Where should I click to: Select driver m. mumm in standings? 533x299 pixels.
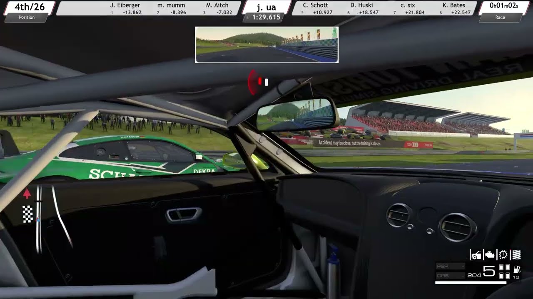click(x=171, y=5)
